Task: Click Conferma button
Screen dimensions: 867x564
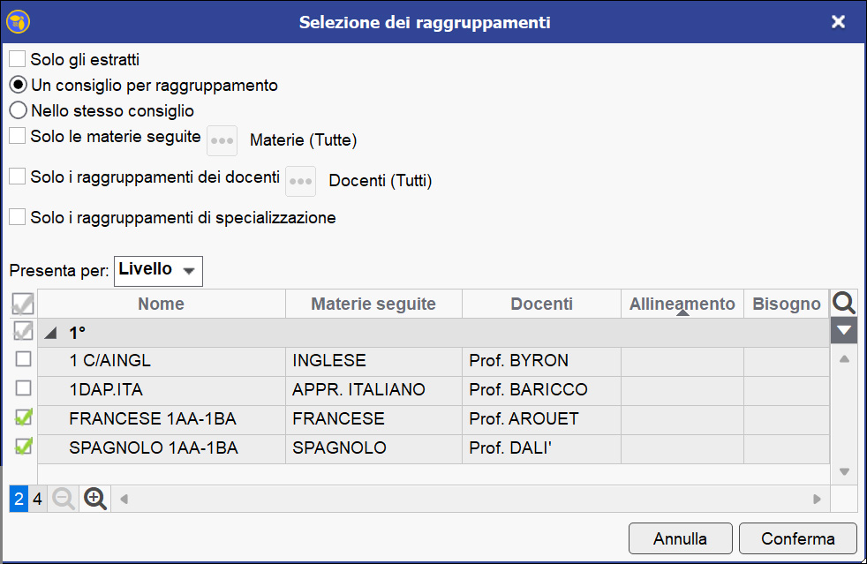Action: (798, 538)
